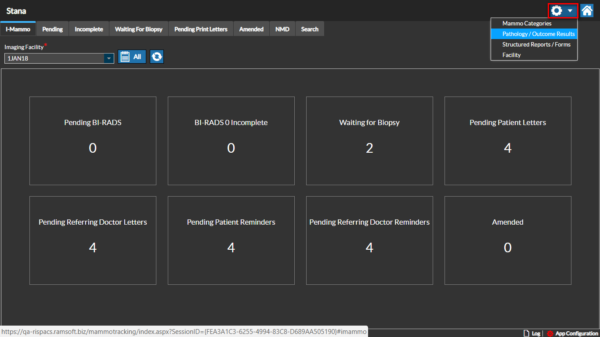
Task: Click the refresh icon button
Action: coord(157,57)
